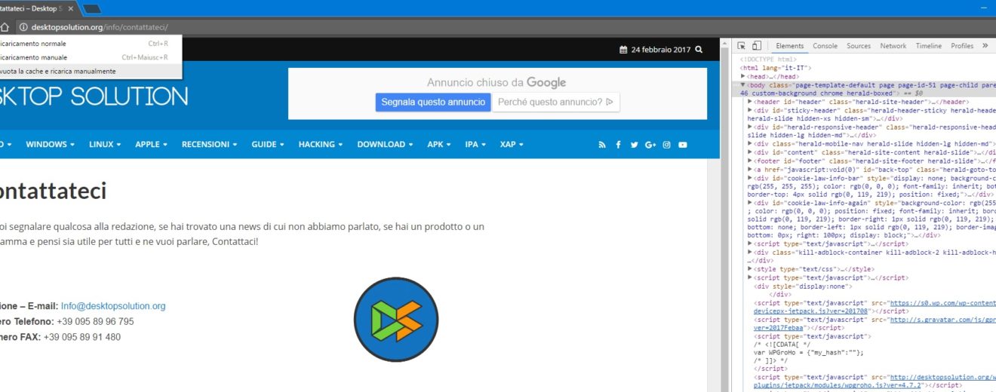Click the site info icon before the URL
996x392 pixels.
pyautogui.click(x=23, y=27)
